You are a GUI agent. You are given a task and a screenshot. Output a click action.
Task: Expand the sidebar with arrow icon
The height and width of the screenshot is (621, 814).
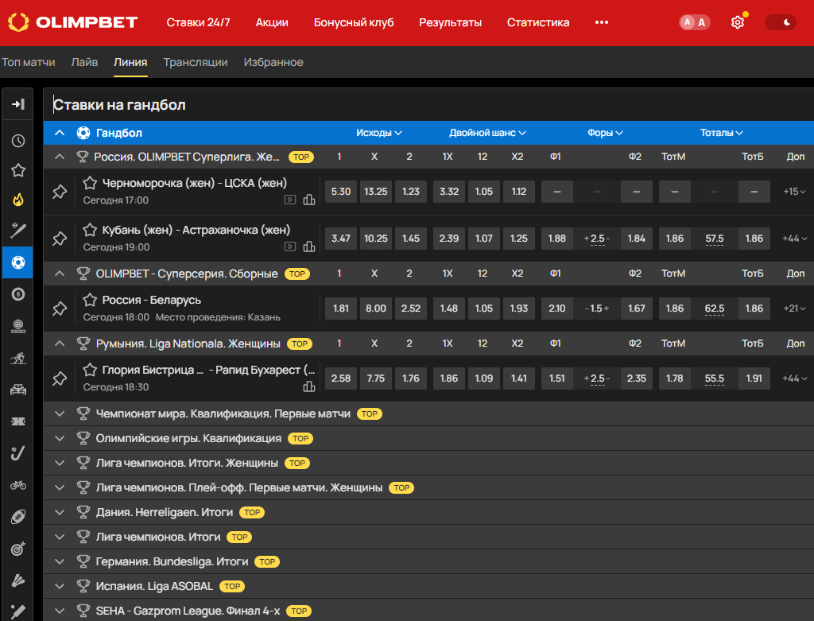pyautogui.click(x=18, y=104)
